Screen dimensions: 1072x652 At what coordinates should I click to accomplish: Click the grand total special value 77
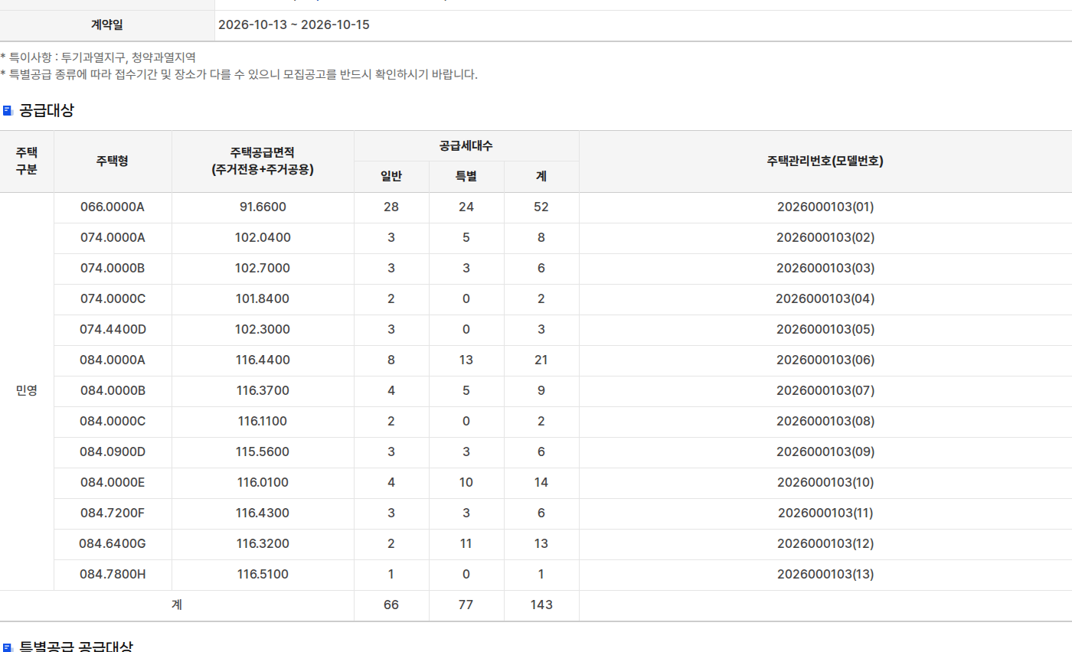(x=466, y=605)
